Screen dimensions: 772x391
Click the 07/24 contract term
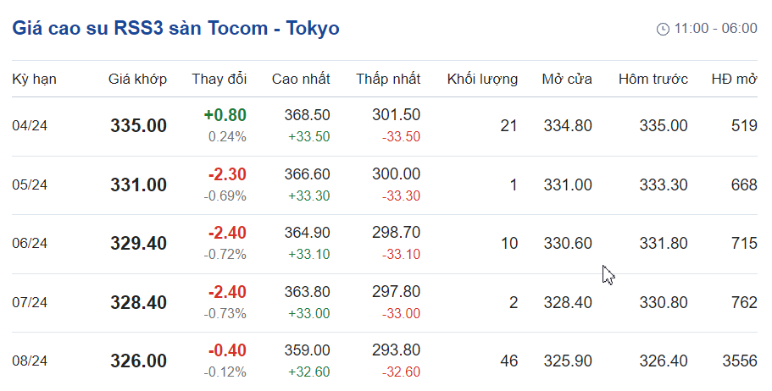tap(30, 302)
